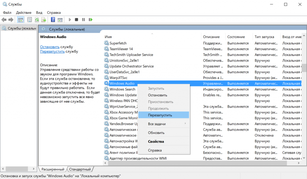Choose 'Перезапустить' in the context menu

[160, 115]
